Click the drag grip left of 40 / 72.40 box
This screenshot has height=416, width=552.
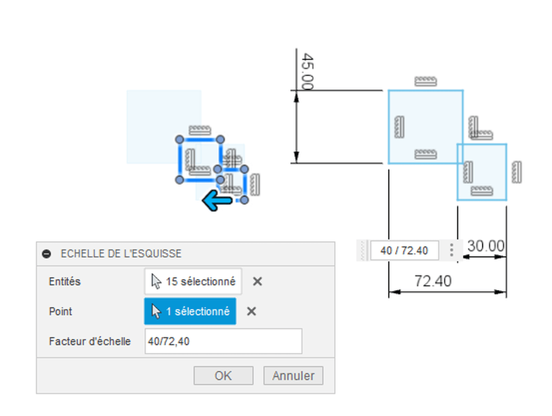pyautogui.click(x=363, y=250)
